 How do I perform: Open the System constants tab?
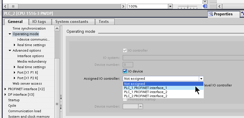click(72, 21)
